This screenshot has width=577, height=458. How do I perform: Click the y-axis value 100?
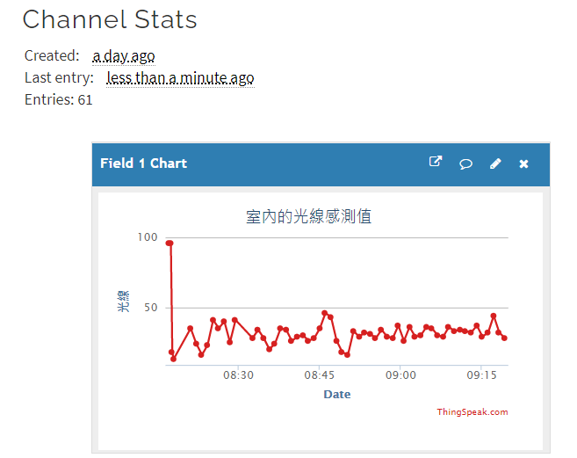148,237
